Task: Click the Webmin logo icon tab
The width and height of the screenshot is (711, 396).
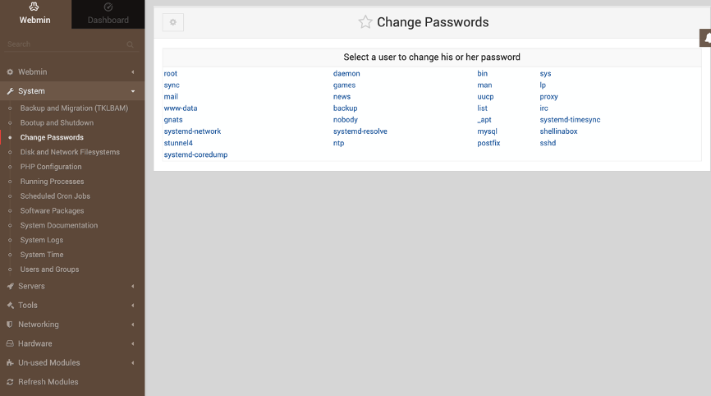Action: pos(34,7)
